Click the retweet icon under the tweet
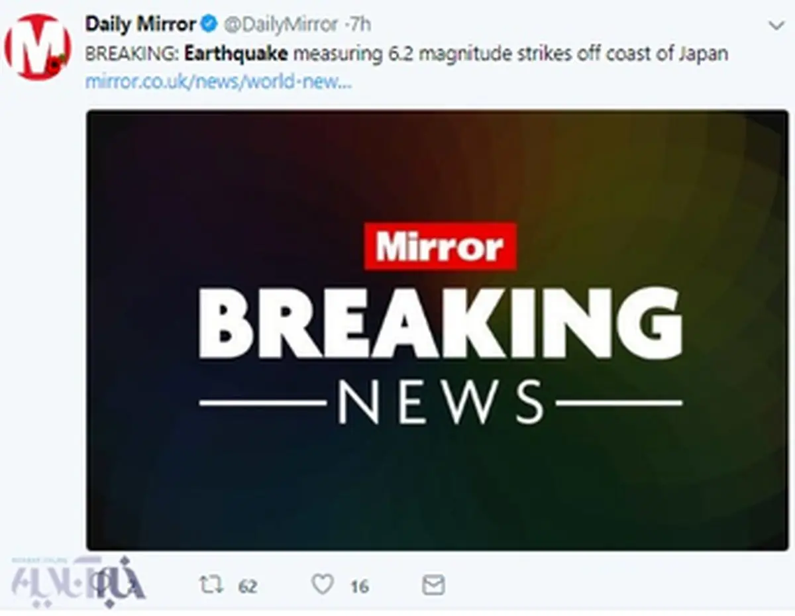The width and height of the screenshot is (795, 616). click(211, 585)
